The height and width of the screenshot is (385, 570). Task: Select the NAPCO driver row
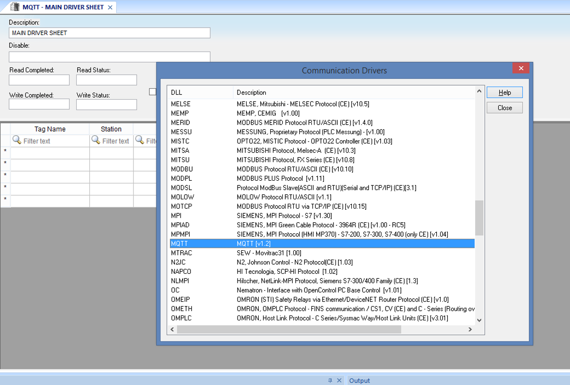coord(322,272)
